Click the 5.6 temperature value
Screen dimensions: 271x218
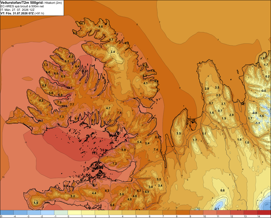[51, 93]
